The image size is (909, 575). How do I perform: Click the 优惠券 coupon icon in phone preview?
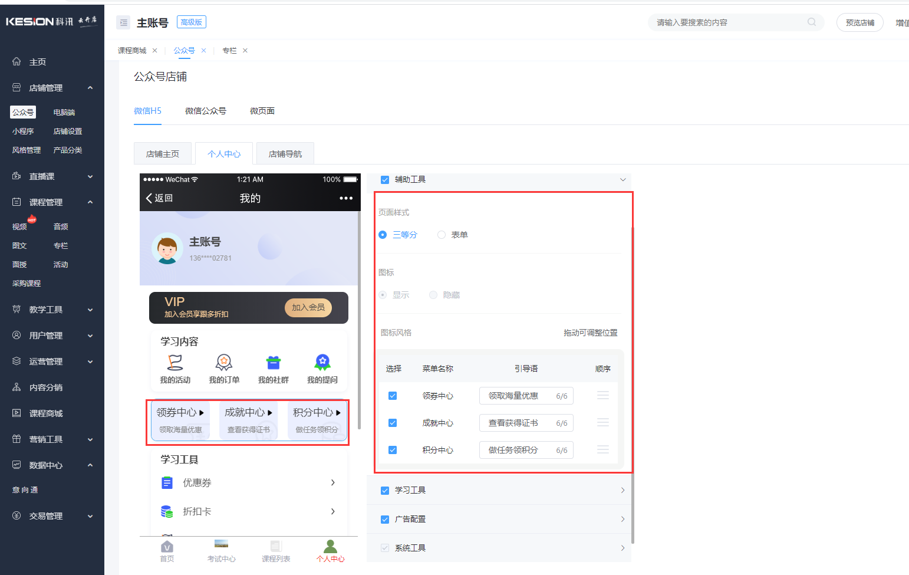pyautogui.click(x=168, y=482)
